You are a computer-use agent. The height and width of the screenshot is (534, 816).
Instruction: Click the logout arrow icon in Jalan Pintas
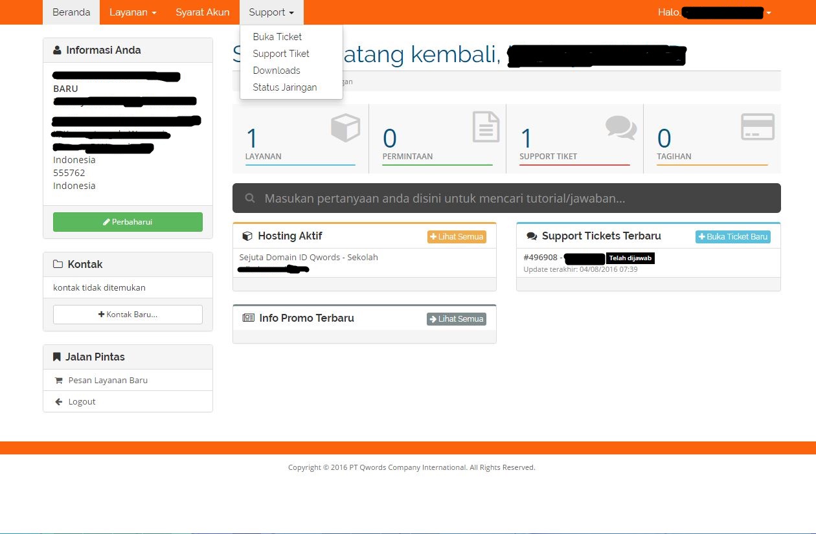(x=59, y=401)
